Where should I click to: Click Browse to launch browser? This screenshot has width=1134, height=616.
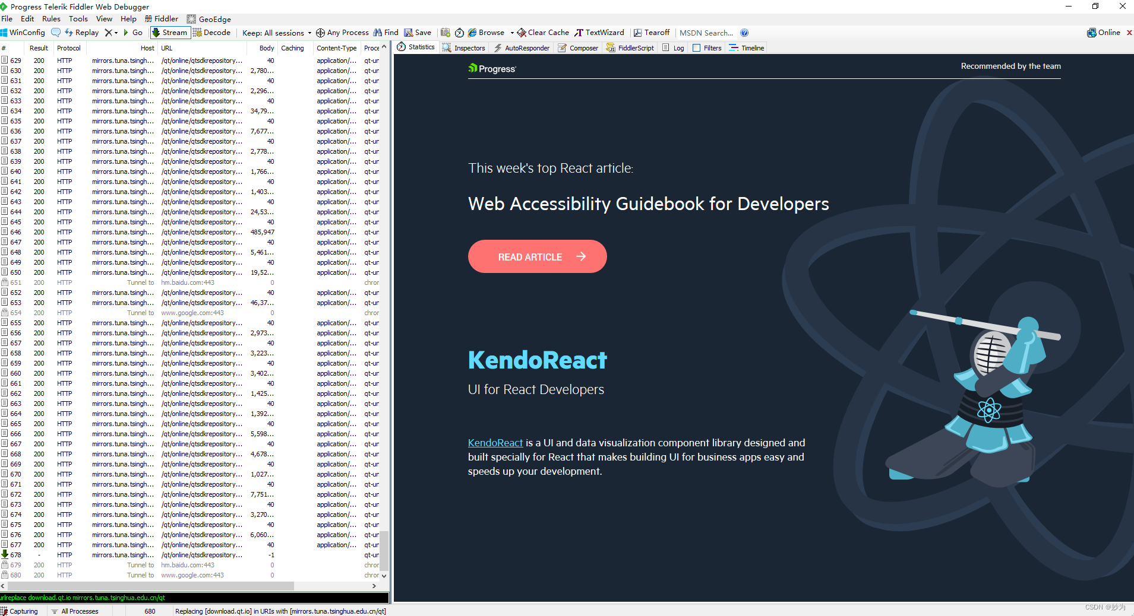[x=486, y=33]
